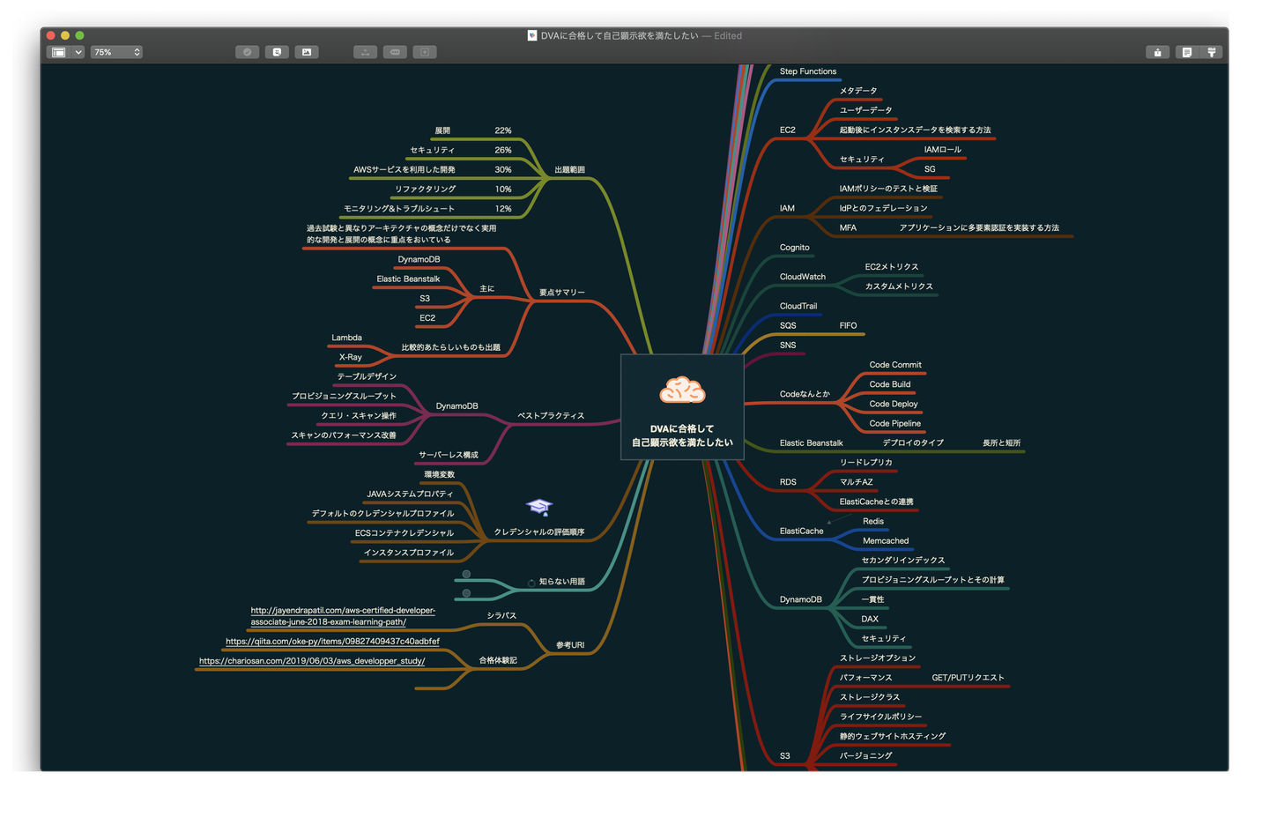Click the add tag toolbar icon
Screen dimensions: 1269x825
[x=395, y=52]
